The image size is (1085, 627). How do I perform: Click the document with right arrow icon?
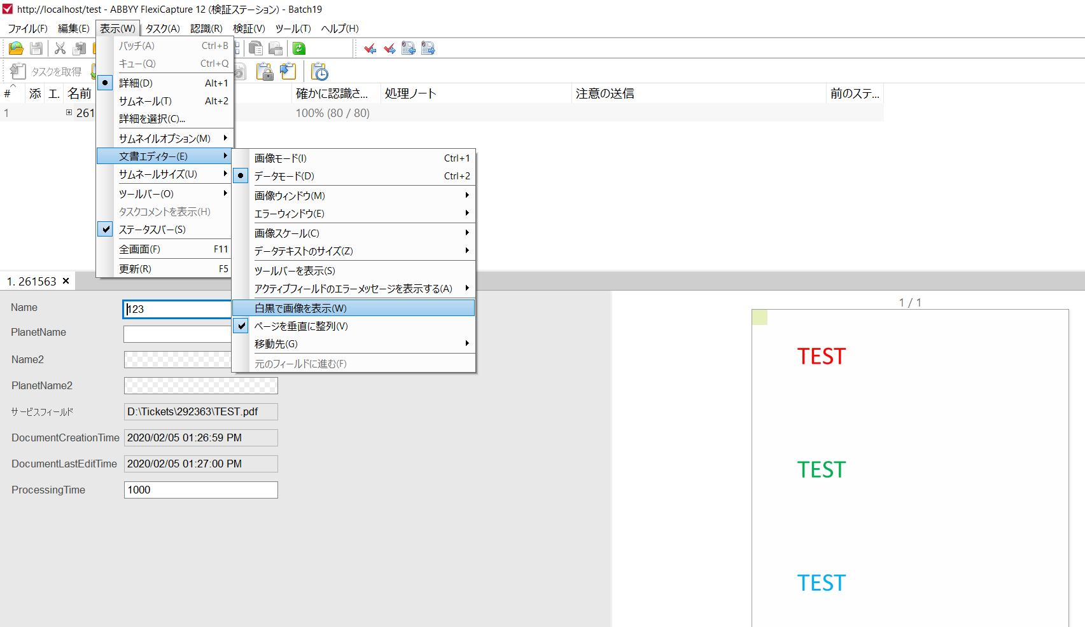428,48
